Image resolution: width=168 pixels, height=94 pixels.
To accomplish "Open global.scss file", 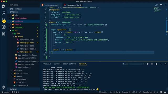I will 21,79.
